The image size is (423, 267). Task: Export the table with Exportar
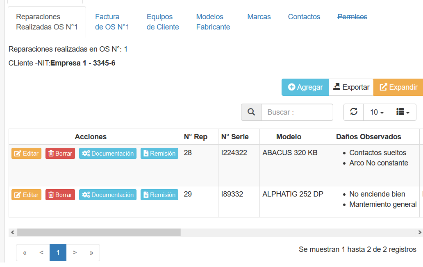351,87
